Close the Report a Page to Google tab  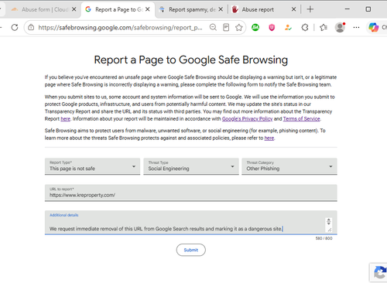(148, 9)
